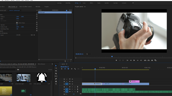Toggle Linked Selection in the timeline
This screenshot has height=96, width=172.
(x=68, y=69)
